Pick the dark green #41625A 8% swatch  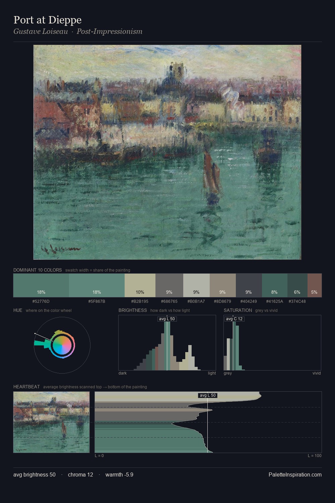click(x=274, y=285)
